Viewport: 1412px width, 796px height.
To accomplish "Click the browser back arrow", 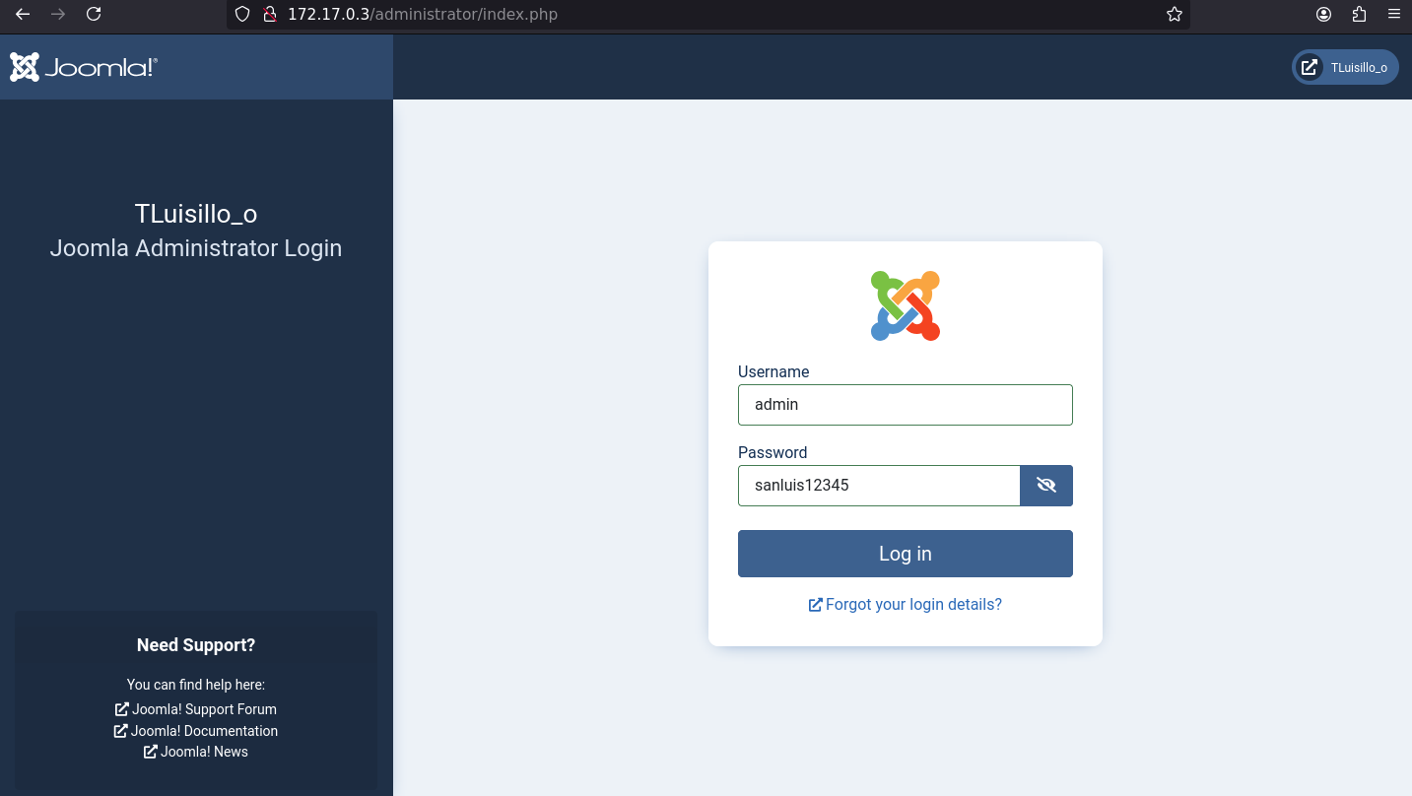I will tap(23, 14).
